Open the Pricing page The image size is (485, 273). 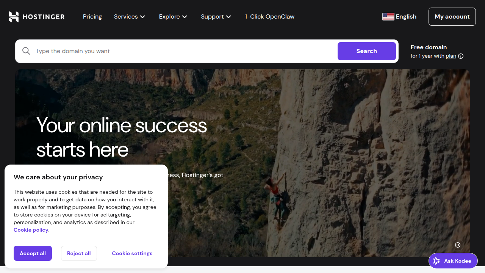pyautogui.click(x=92, y=17)
